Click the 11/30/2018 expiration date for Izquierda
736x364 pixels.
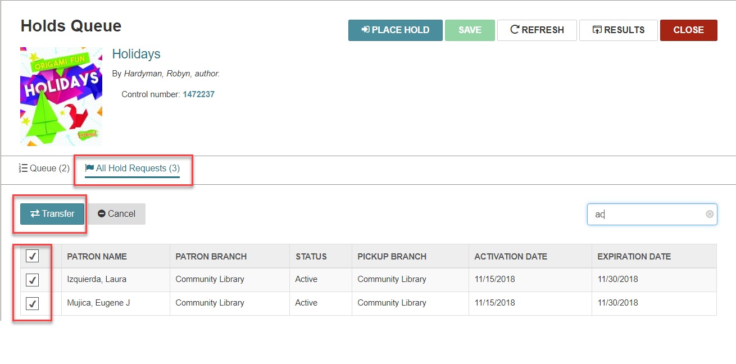coord(617,279)
